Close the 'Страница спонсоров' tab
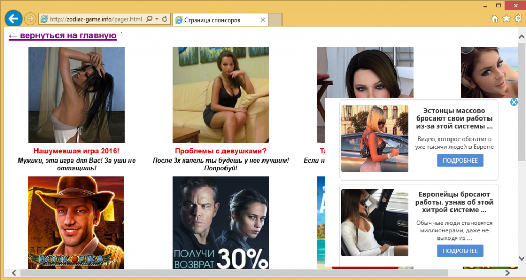This screenshot has width=526, height=280. coord(263,20)
